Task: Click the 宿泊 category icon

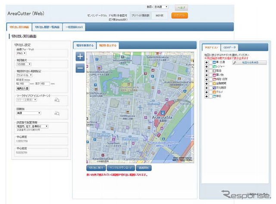Action: (x=214, y=71)
